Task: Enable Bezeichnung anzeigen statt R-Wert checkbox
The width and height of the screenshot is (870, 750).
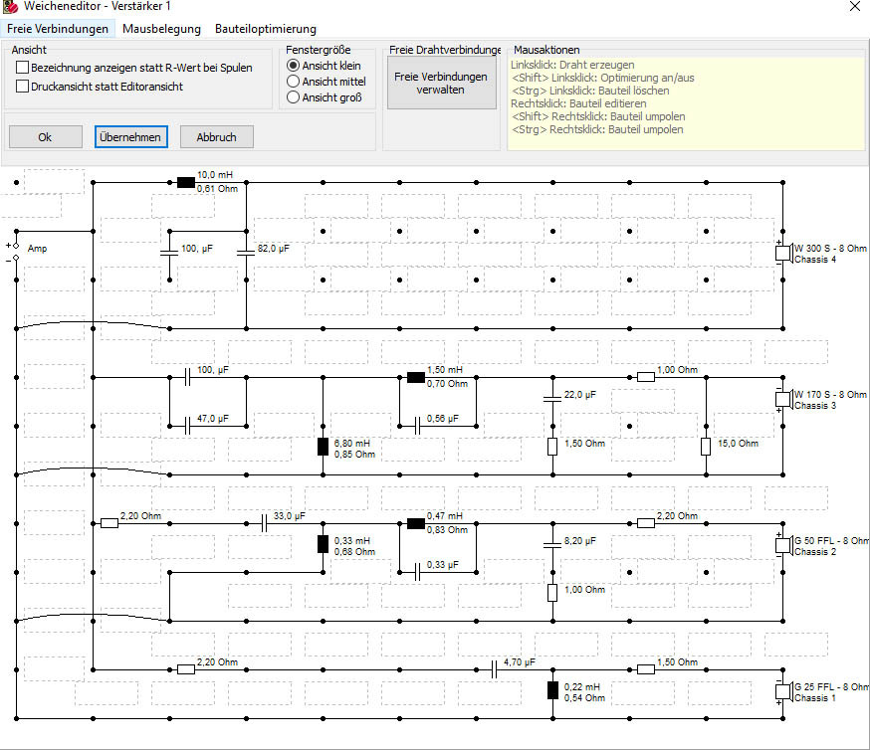Action: [x=22, y=68]
